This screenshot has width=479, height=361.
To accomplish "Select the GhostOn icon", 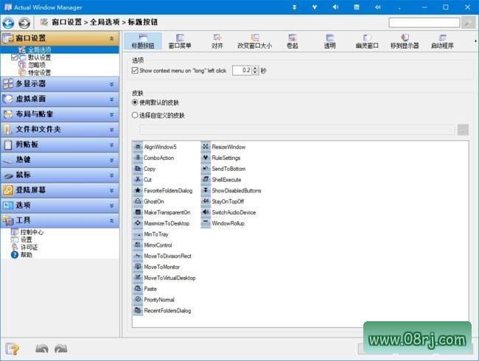I will 138,201.
